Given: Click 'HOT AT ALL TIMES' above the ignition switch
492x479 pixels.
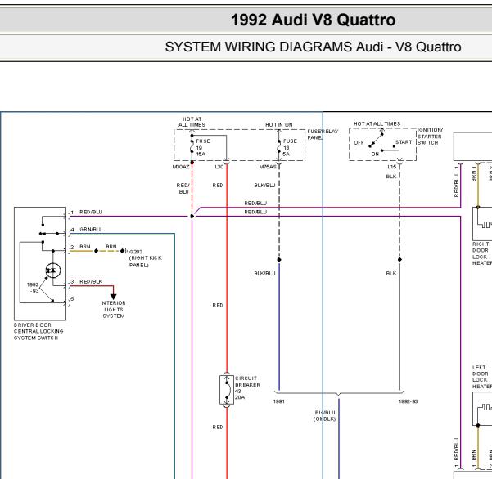Looking at the screenshot, I should [377, 123].
